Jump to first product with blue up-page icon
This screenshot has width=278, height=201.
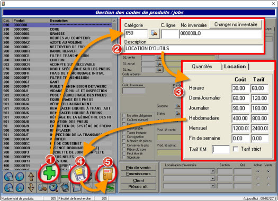(x=8, y=177)
